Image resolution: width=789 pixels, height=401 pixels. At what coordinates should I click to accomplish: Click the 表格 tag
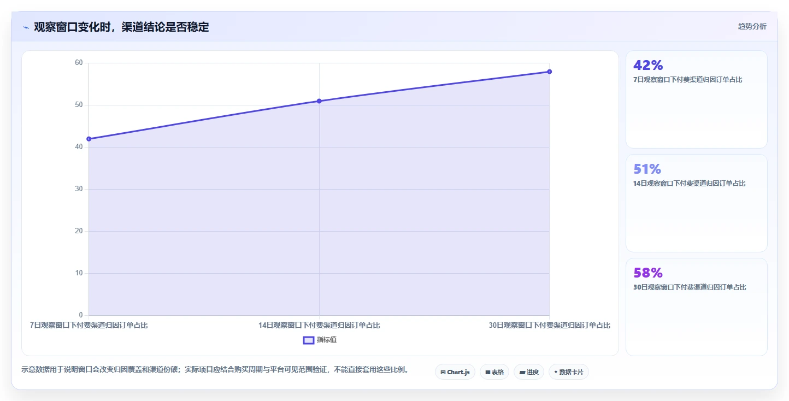(x=494, y=372)
